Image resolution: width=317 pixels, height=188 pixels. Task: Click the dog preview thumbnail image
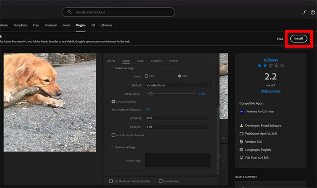pyautogui.click(x=50, y=102)
